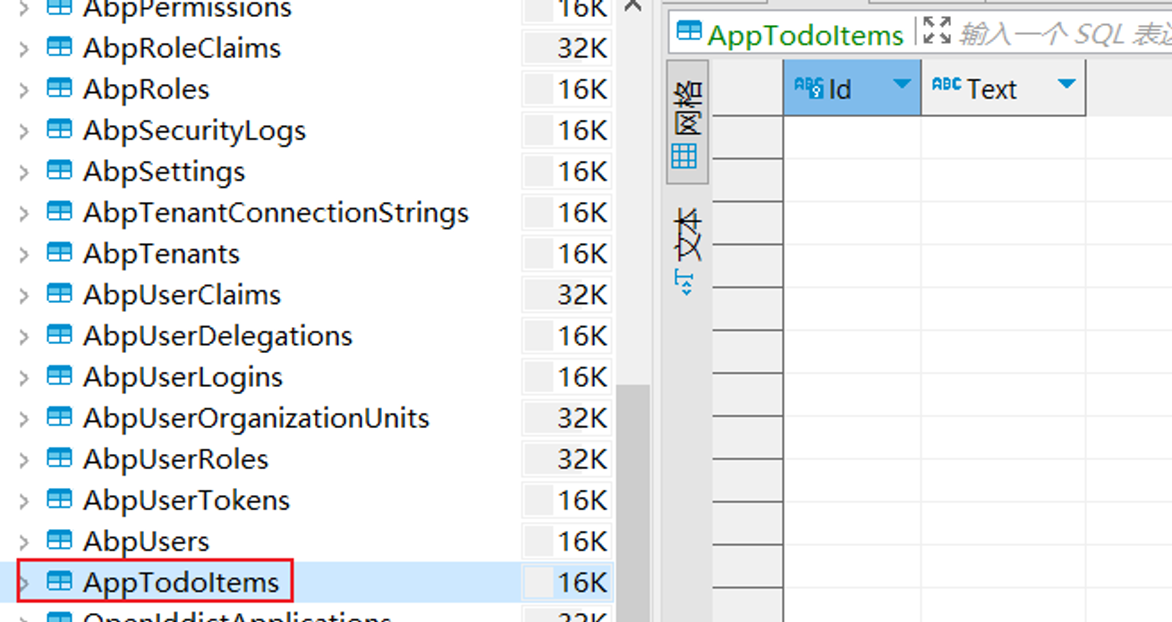
Task: Click the AppTodoItems editor tab label
Action: (x=804, y=35)
